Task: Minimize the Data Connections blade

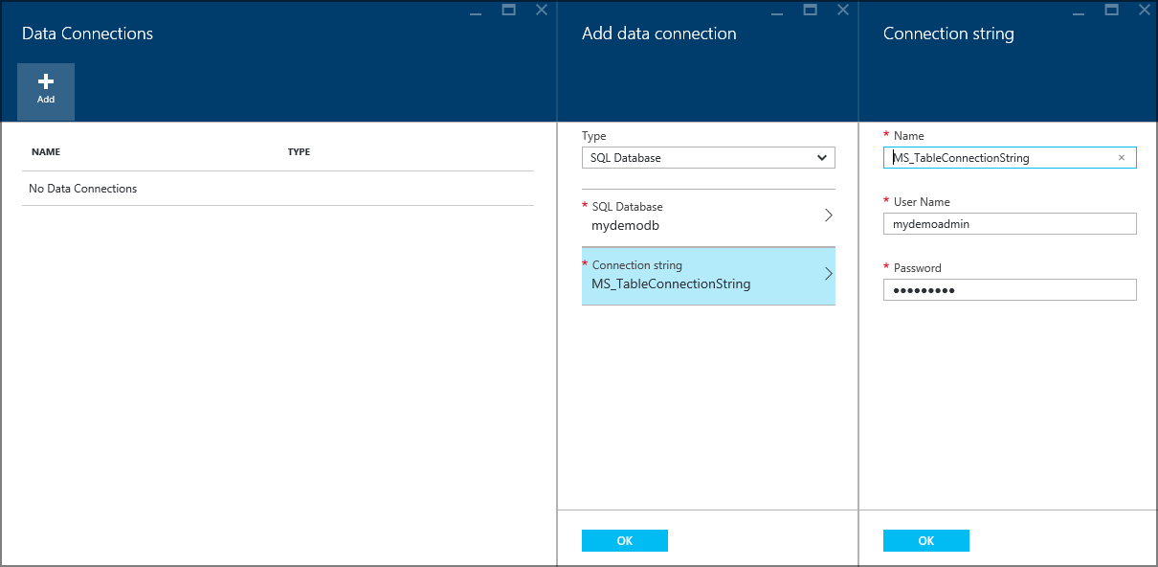Action: tap(476, 10)
